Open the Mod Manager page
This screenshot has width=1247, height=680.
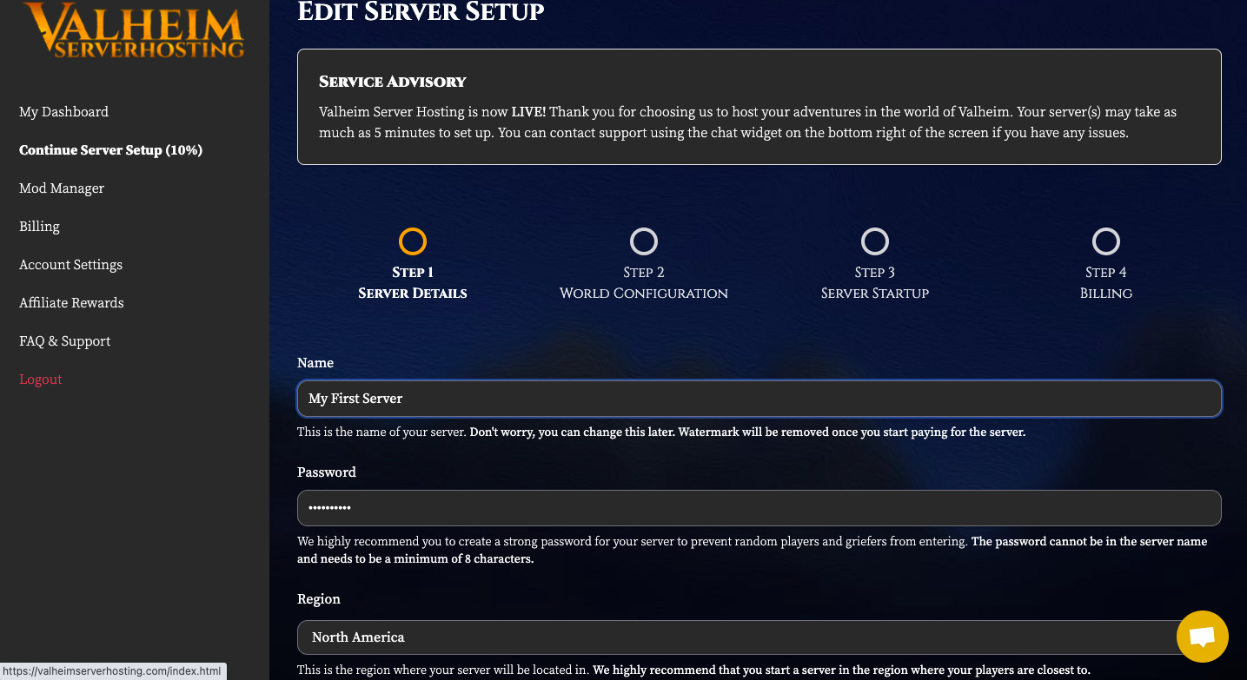62,188
